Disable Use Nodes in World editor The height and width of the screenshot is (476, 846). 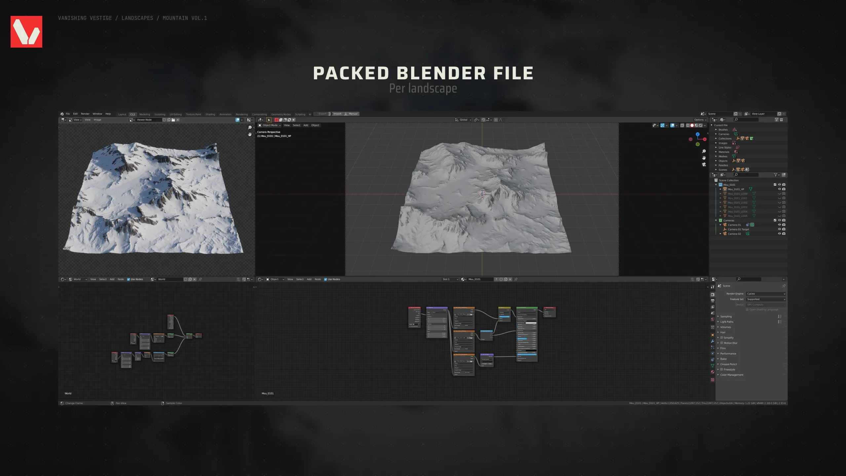point(129,279)
